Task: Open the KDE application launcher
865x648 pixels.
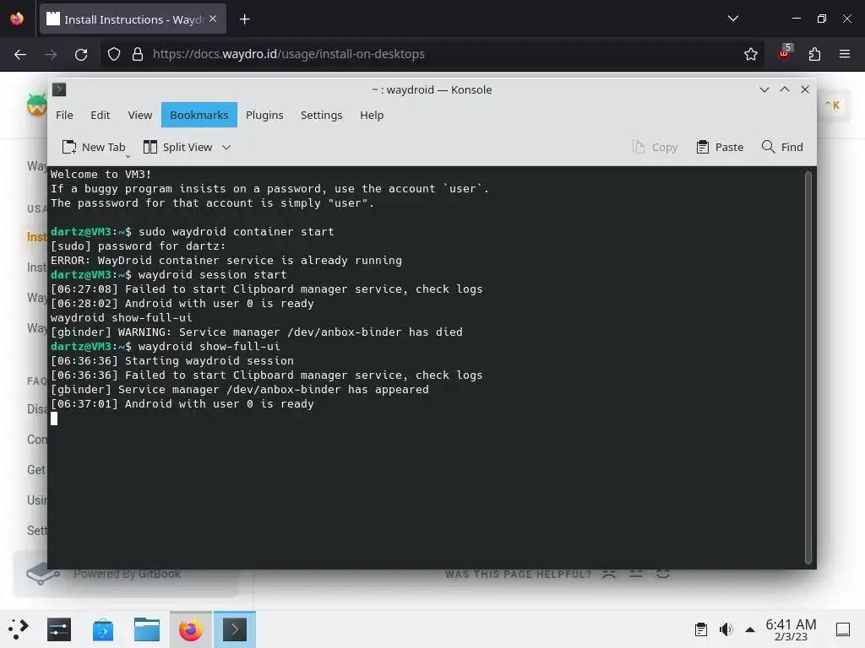Action: pos(19,629)
